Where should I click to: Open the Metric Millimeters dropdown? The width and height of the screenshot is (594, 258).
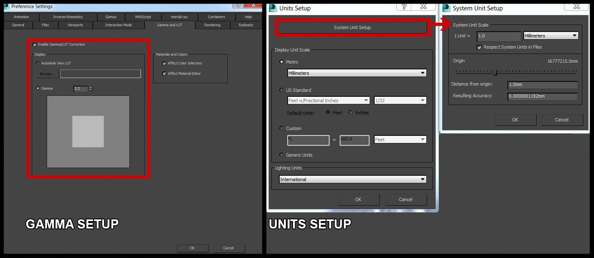click(x=357, y=73)
